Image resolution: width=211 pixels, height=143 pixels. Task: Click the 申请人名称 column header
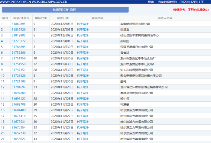165,18
